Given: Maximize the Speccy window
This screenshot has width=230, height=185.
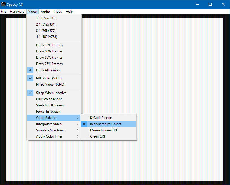Looking at the screenshot, I should point(210,4).
